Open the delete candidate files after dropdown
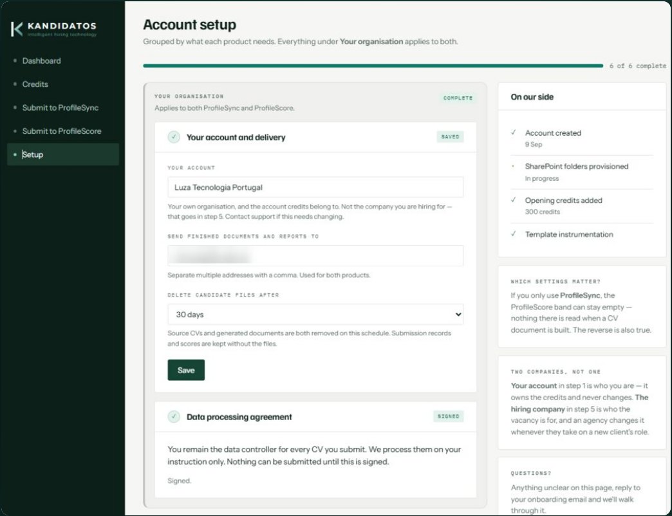Screen dimensions: 672x516 coord(315,315)
